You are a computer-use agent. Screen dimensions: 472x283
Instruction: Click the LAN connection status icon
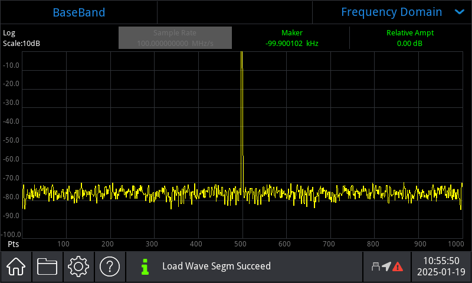(376, 266)
